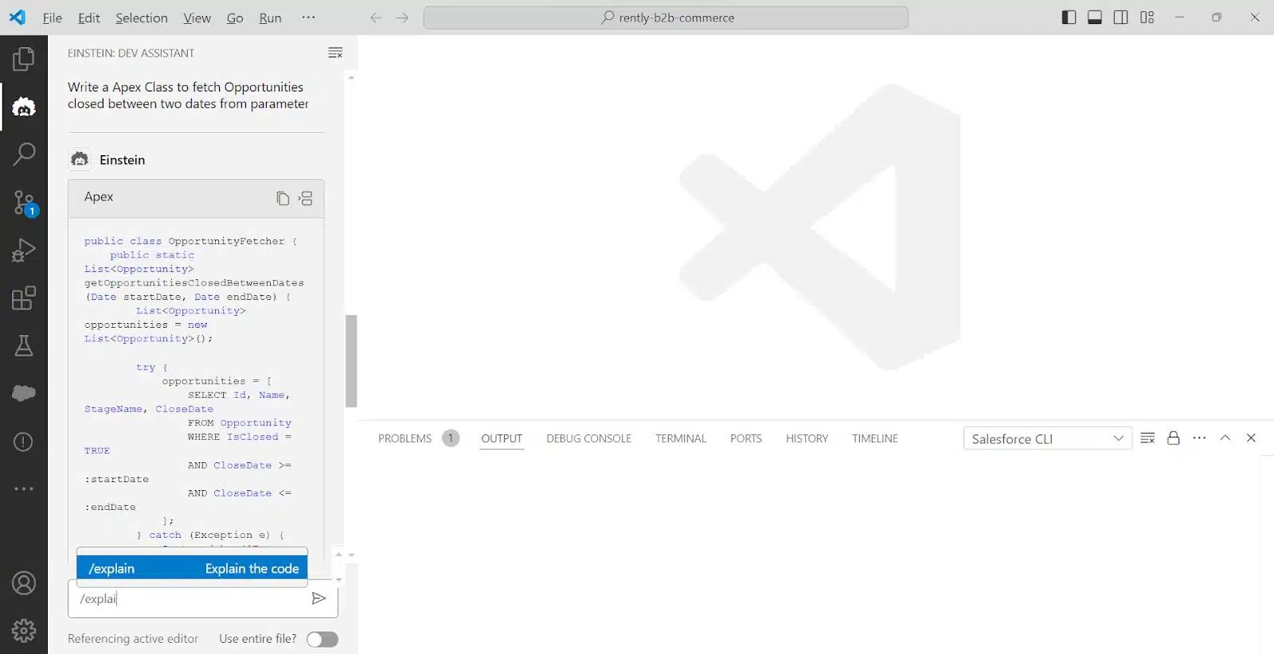Open the Extensions view
This screenshot has width=1274, height=654.
pyautogui.click(x=24, y=298)
